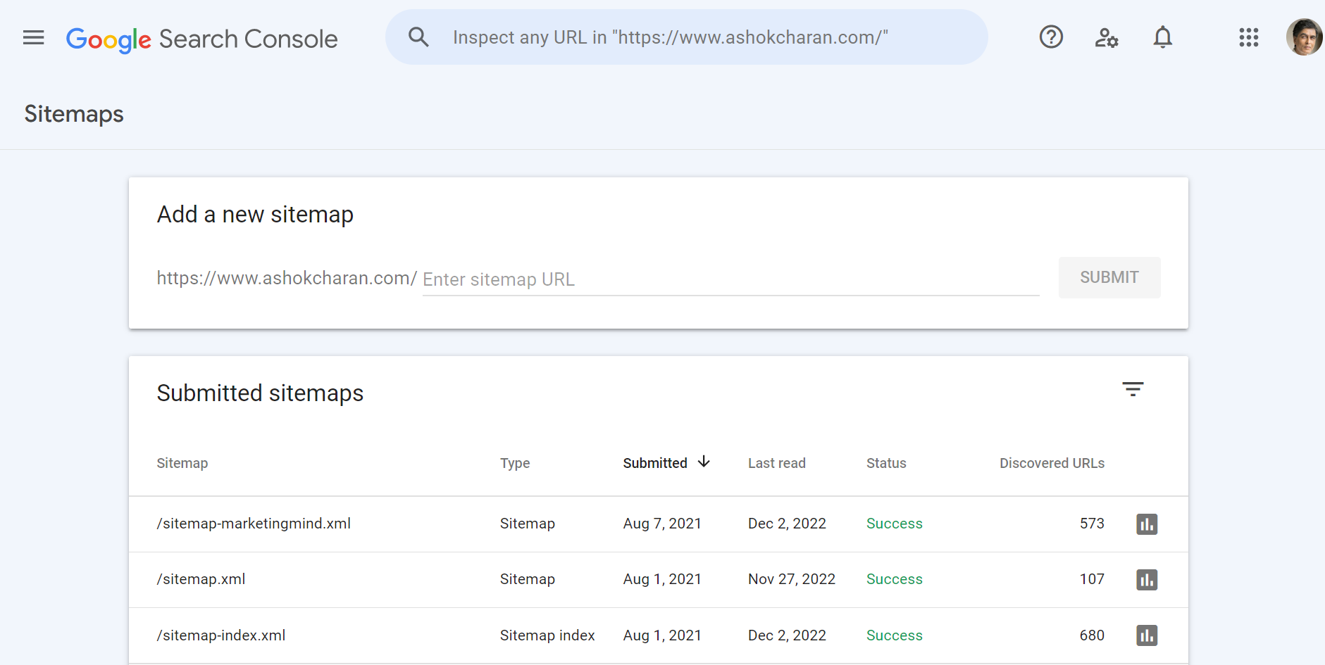Image resolution: width=1325 pixels, height=665 pixels.
Task: Open the account profile avatar
Action: 1304,37
